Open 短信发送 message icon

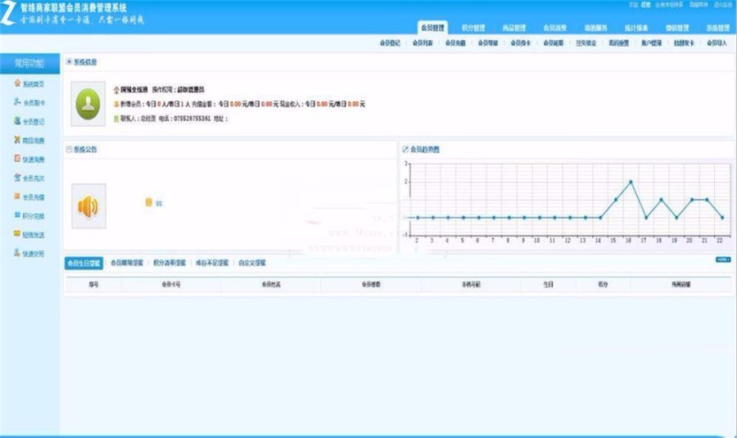pos(17,234)
